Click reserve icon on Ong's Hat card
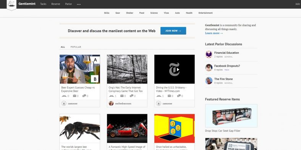This screenshot has width=301, height=150. (x=122, y=96)
